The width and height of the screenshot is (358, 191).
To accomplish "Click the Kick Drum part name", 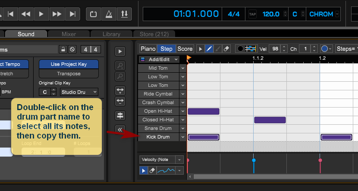I will [158, 137].
